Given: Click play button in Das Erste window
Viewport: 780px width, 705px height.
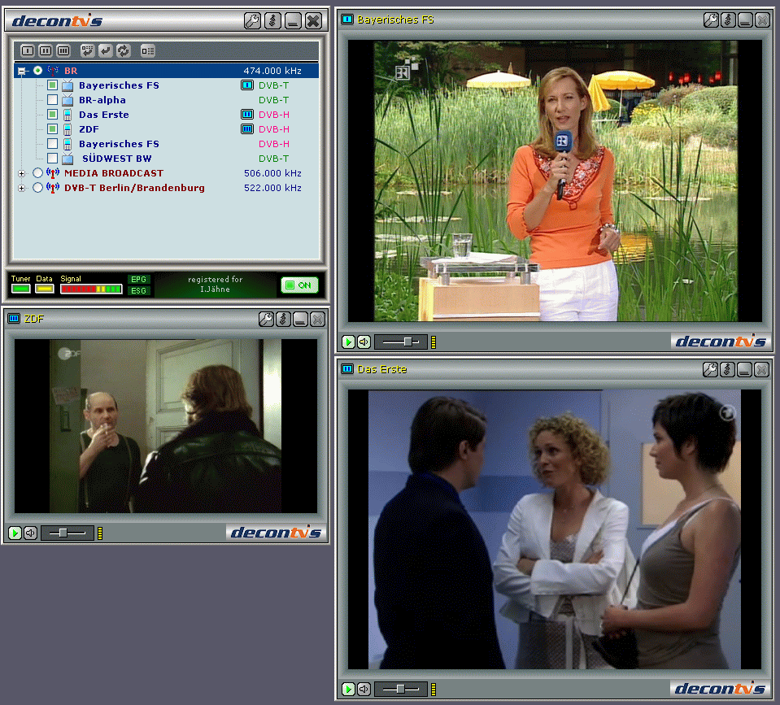Looking at the screenshot, I should pyautogui.click(x=348, y=689).
